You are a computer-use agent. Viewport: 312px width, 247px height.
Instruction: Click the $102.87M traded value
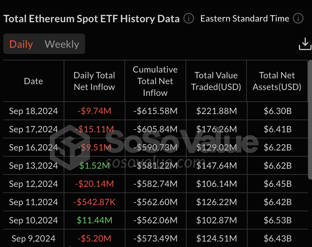pos(216,220)
